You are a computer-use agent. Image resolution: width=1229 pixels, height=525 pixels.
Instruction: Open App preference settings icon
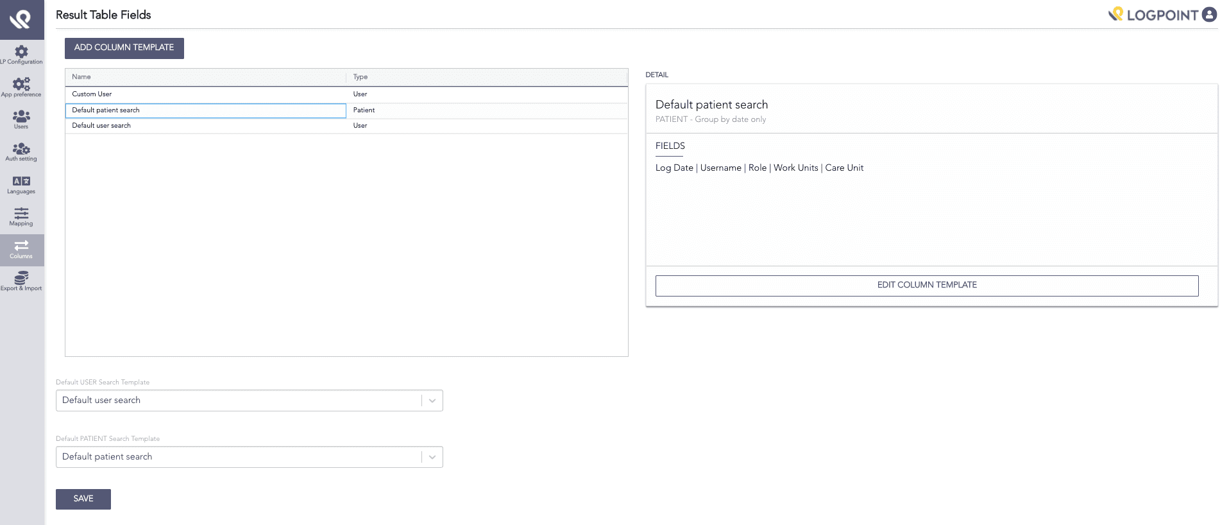pos(21,85)
